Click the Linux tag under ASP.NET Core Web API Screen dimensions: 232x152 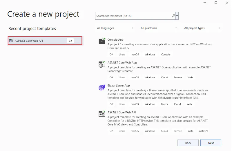122,131
